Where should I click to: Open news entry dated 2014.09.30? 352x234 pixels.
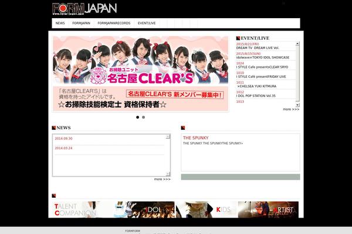pyautogui.click(x=63, y=139)
